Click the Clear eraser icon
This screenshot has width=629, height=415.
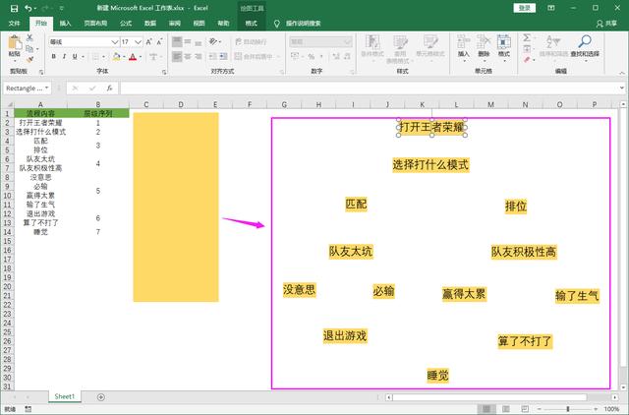(527, 59)
